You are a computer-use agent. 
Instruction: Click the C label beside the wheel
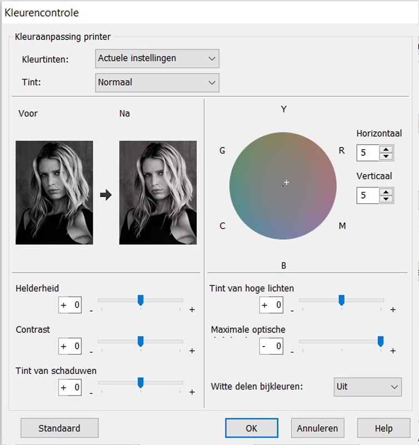(222, 226)
